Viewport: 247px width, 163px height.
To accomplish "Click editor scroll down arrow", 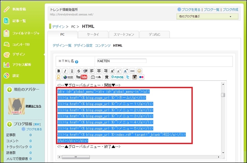I will 223,153.
